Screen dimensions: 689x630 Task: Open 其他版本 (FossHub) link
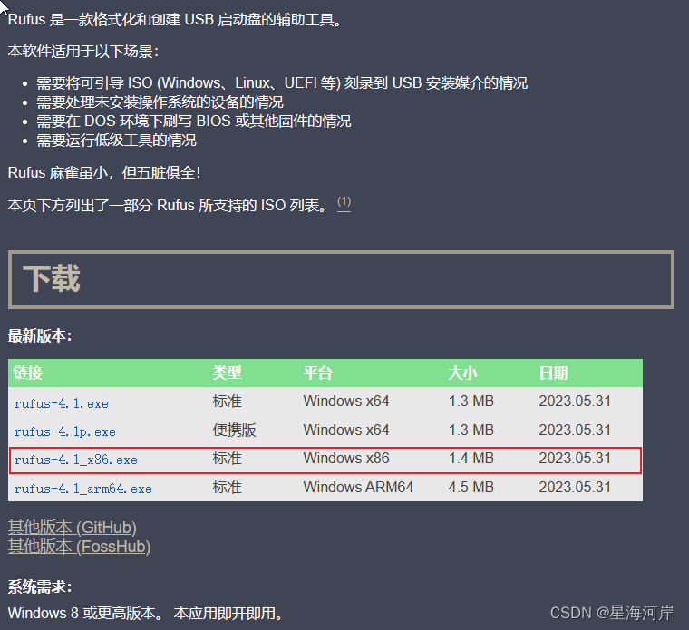coord(79,547)
